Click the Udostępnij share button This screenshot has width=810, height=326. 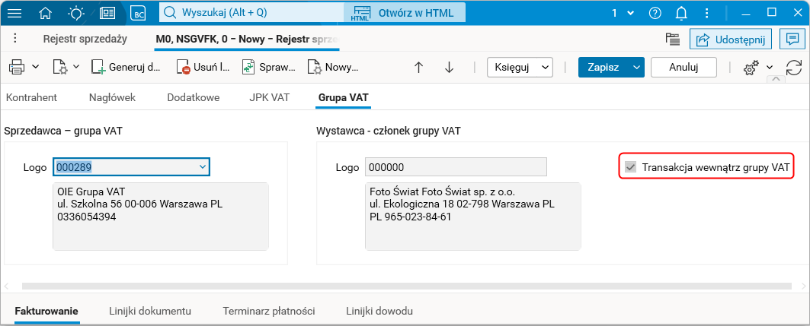tap(731, 40)
